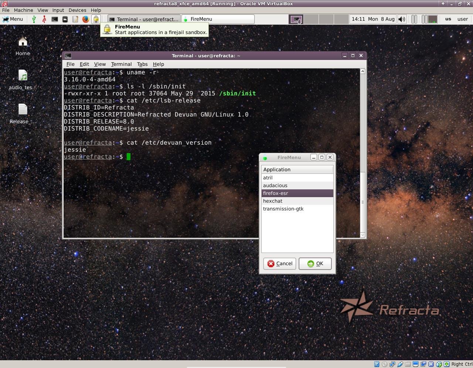Screen dimensions: 473x368
Task: Confirm FireMenu selection with OK
Action: tap(315, 263)
